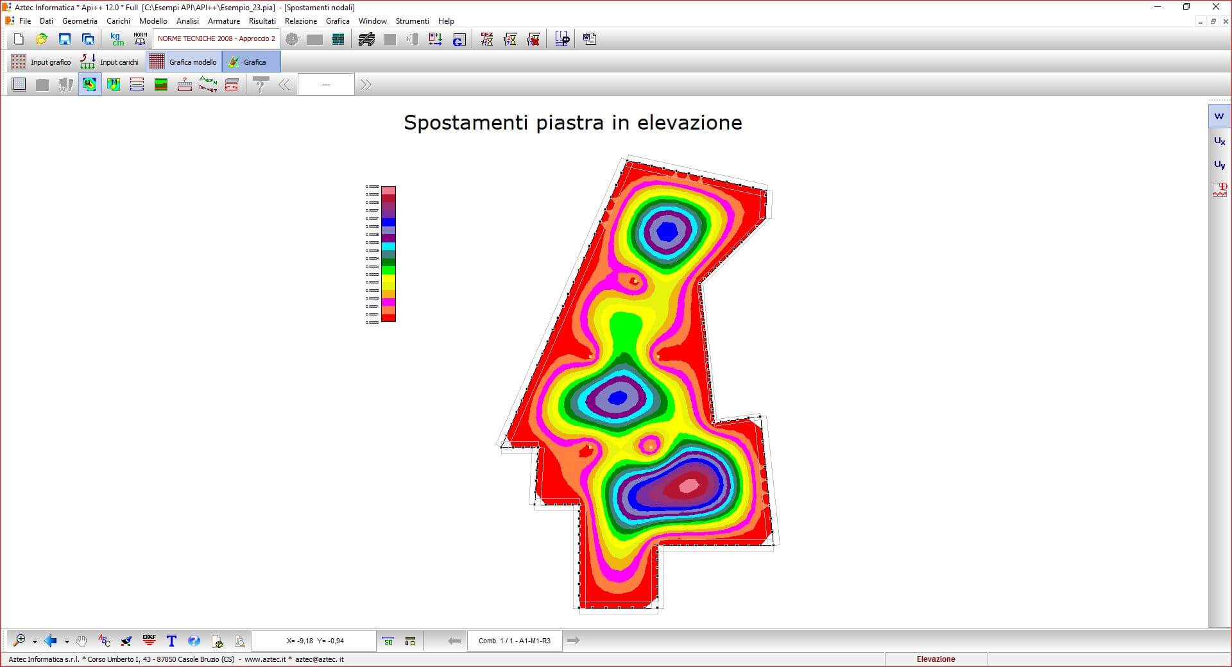Select the blue T text tool
This screenshot has width=1232, height=667.
[x=171, y=641]
